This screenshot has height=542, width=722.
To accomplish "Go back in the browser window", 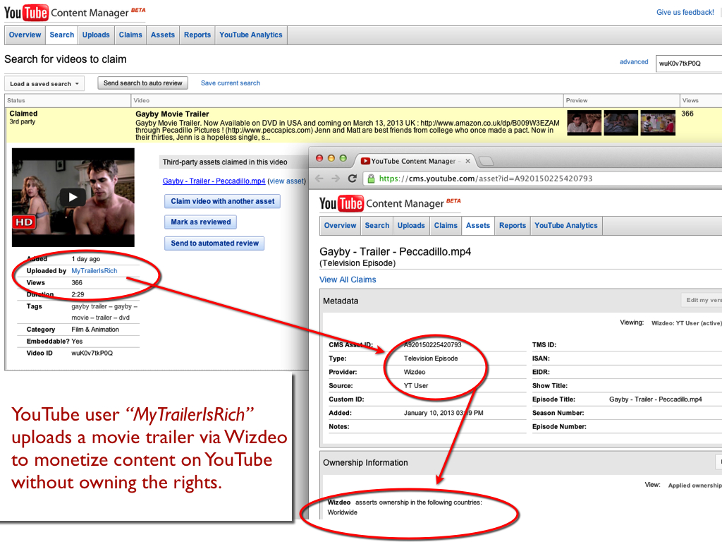I will point(319,179).
